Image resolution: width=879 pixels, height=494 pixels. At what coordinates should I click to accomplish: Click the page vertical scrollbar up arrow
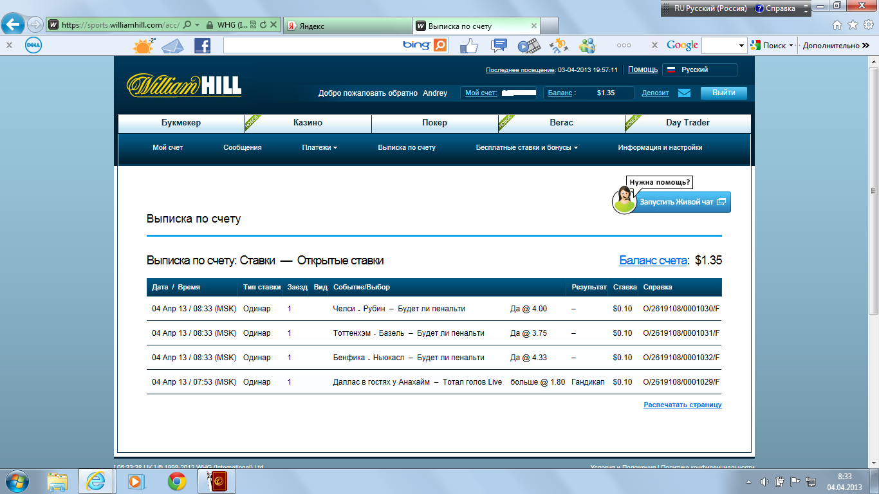coord(873,61)
